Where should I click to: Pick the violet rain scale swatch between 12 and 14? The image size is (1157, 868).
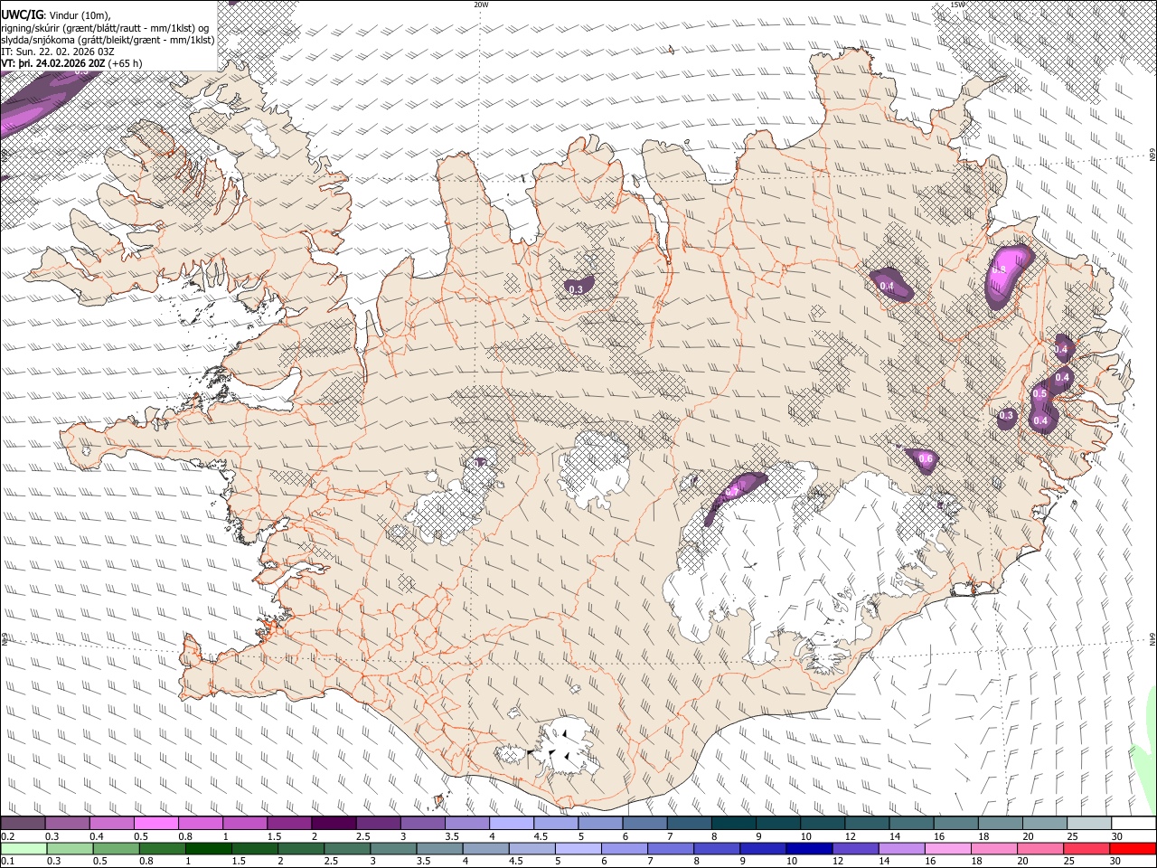click(x=853, y=848)
